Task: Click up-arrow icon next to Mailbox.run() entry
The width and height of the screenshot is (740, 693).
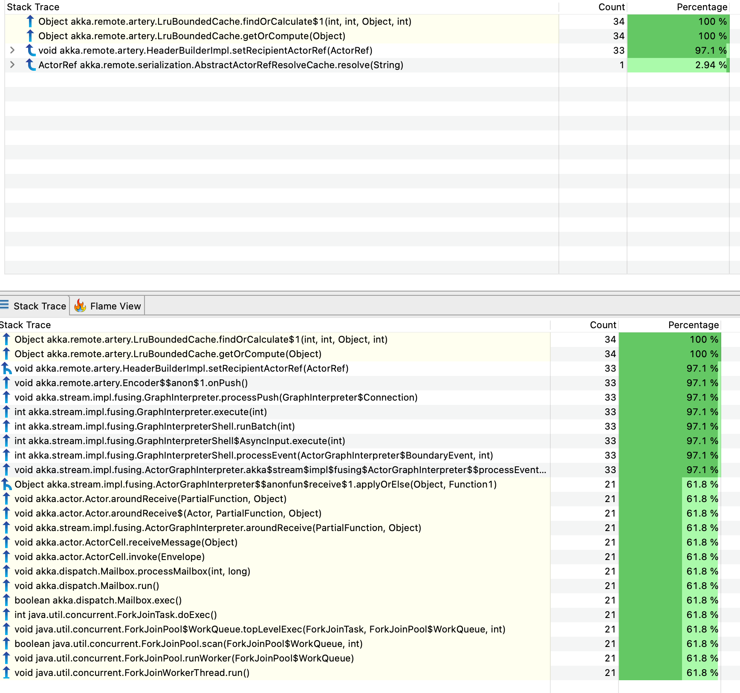Action: [x=6, y=586]
